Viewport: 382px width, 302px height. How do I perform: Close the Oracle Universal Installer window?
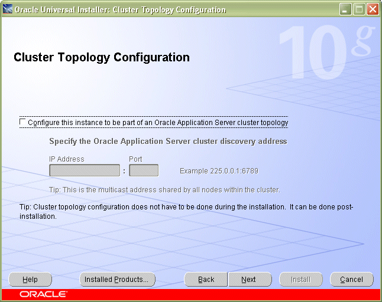click(373, 9)
